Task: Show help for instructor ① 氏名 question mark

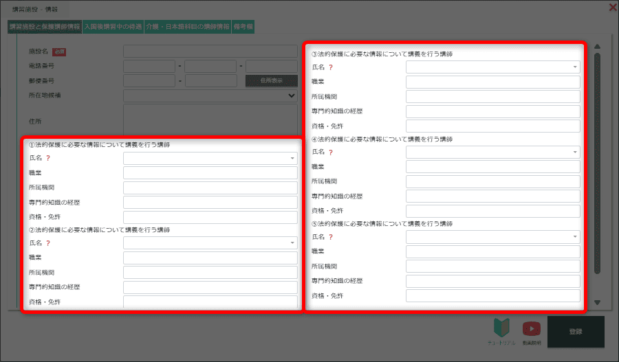Action: pos(48,158)
